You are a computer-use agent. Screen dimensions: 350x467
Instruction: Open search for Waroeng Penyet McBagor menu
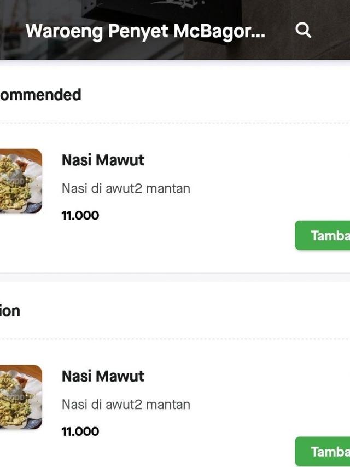coord(303,31)
